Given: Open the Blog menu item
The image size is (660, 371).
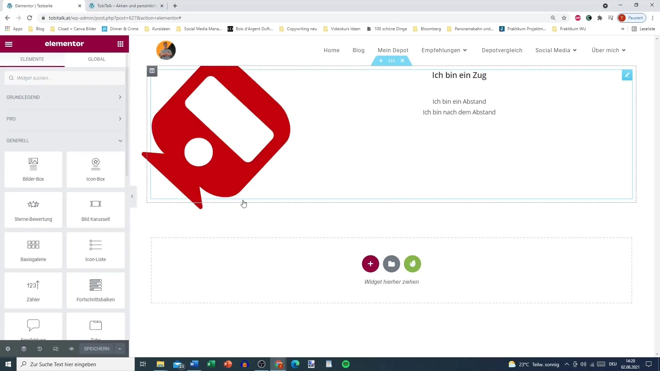Looking at the screenshot, I should click(x=359, y=50).
